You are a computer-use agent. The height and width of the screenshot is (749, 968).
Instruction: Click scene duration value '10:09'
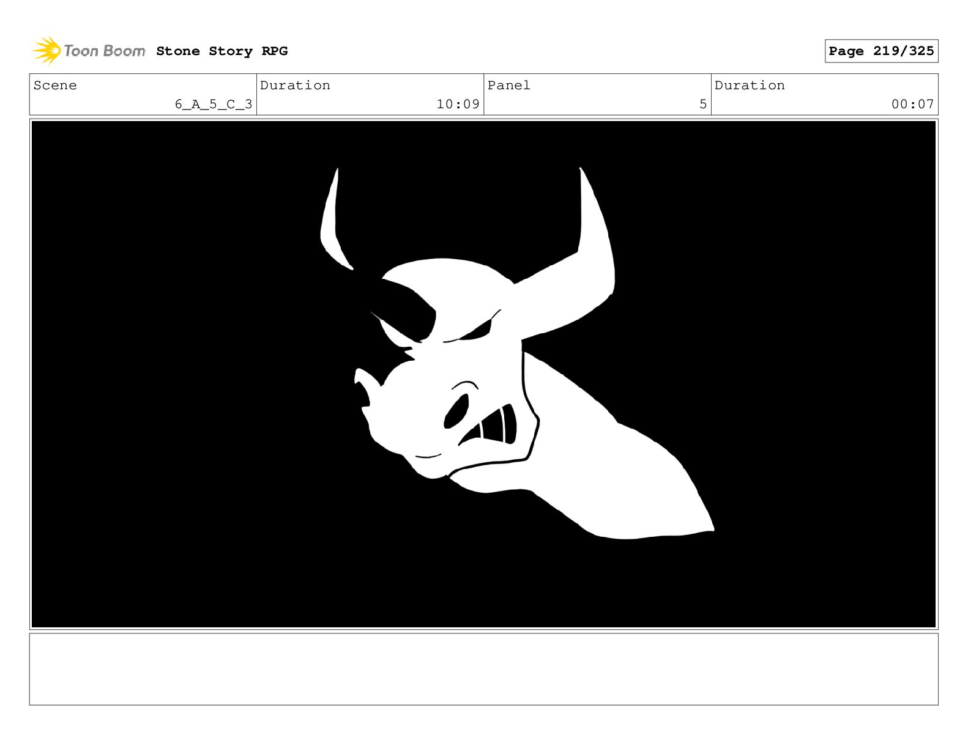point(458,105)
